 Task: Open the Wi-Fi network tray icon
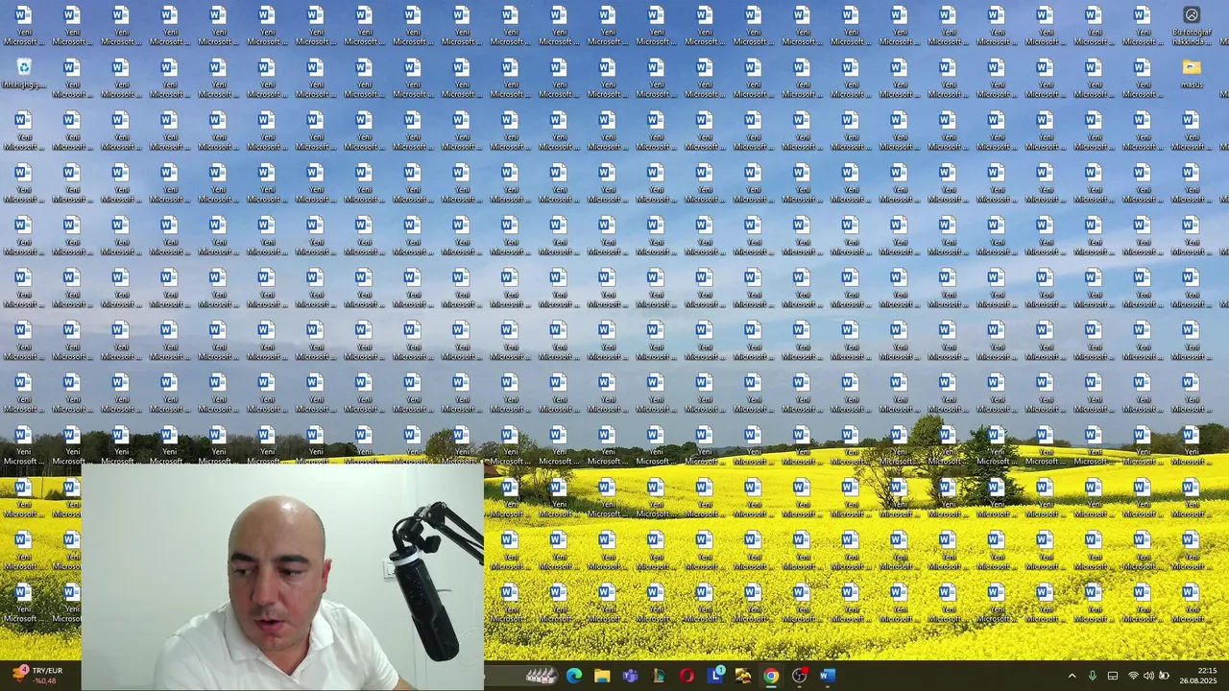[x=1133, y=676]
